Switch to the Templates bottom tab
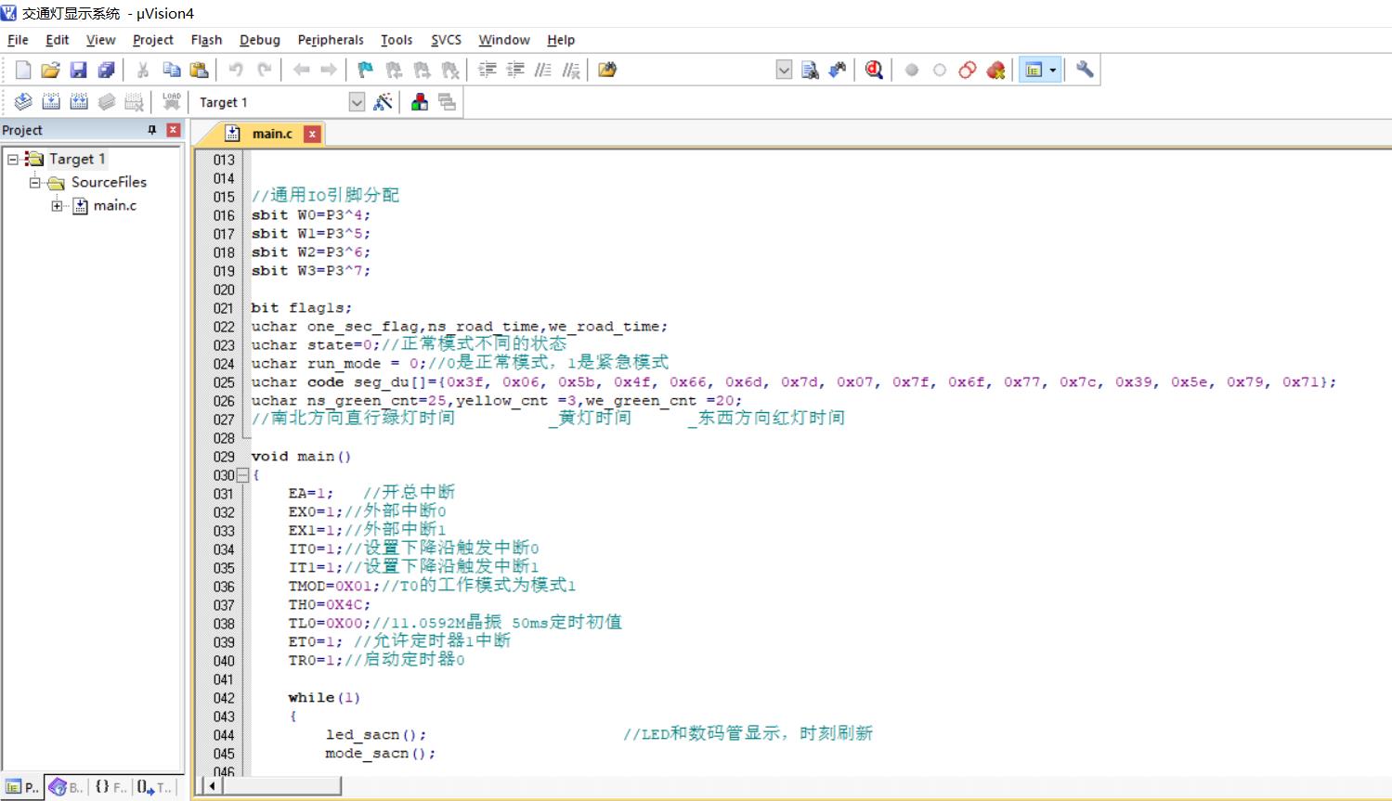Screen dimensions: 1392x801 click(154, 787)
